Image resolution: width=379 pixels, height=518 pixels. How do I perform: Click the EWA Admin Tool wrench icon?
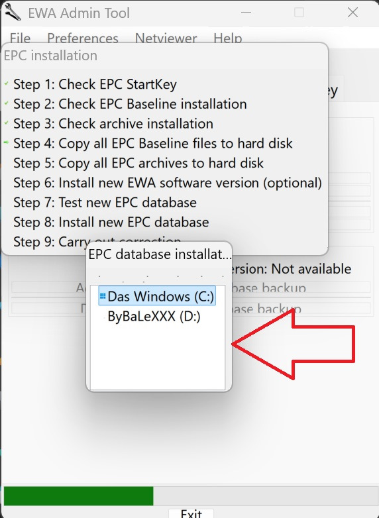pyautogui.click(x=11, y=12)
